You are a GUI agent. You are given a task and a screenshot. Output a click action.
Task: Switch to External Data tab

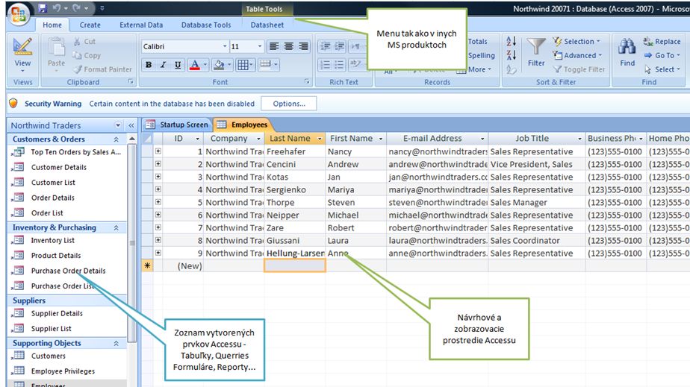click(141, 25)
